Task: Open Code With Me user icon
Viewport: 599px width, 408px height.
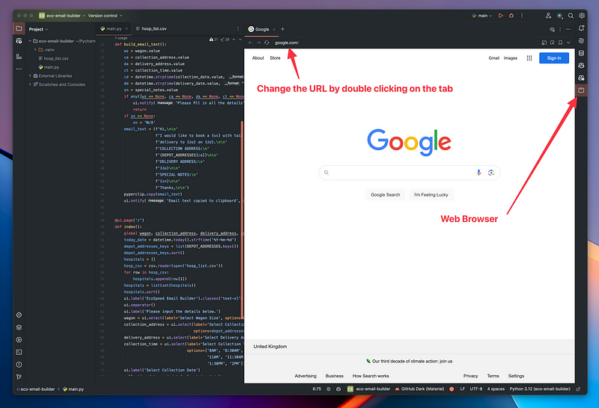Action: (548, 16)
